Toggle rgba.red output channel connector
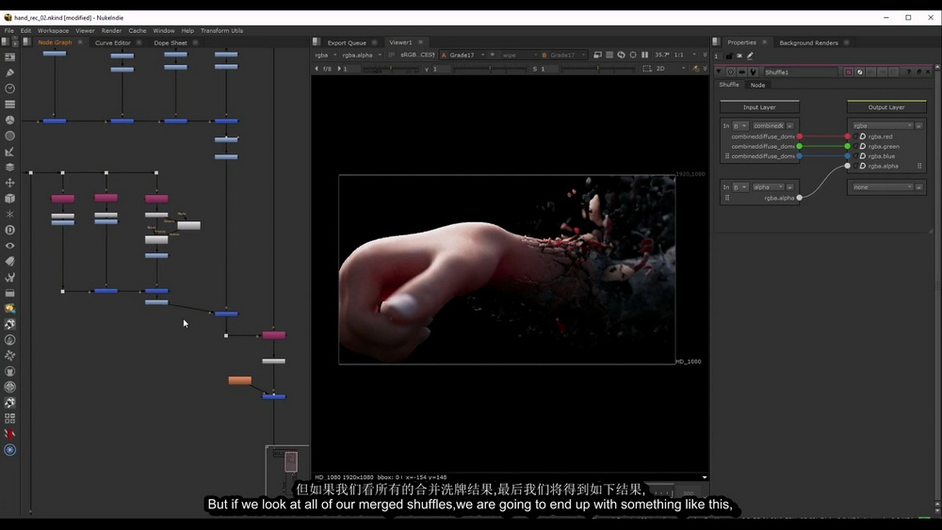Viewport: 942px width, 530px height. click(x=848, y=137)
